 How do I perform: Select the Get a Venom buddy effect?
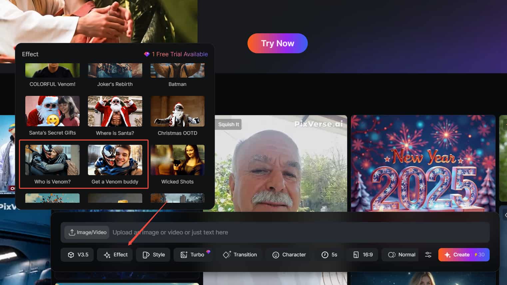pyautogui.click(x=115, y=165)
